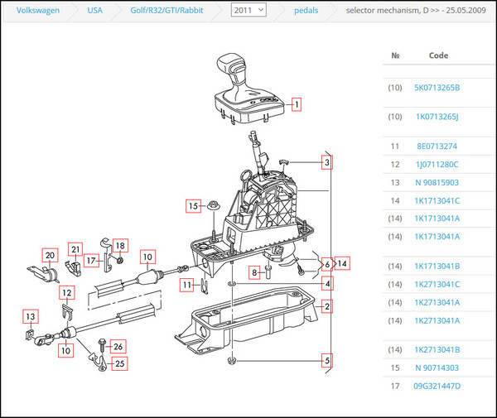Go to Volkswagen breadcrumb
This screenshot has height=418, width=497.
click(32, 10)
